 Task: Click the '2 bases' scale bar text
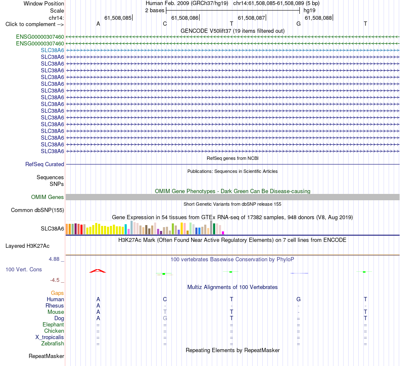(155, 11)
